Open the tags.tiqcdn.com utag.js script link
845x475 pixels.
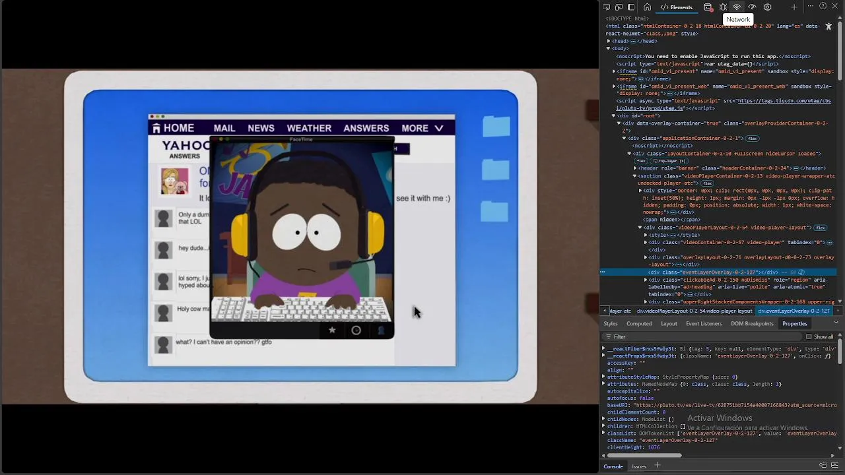click(724, 105)
